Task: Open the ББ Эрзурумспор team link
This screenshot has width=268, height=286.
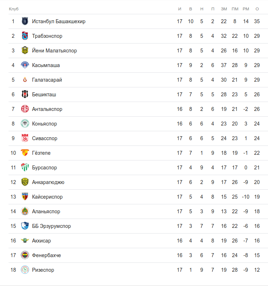Action: point(51,226)
